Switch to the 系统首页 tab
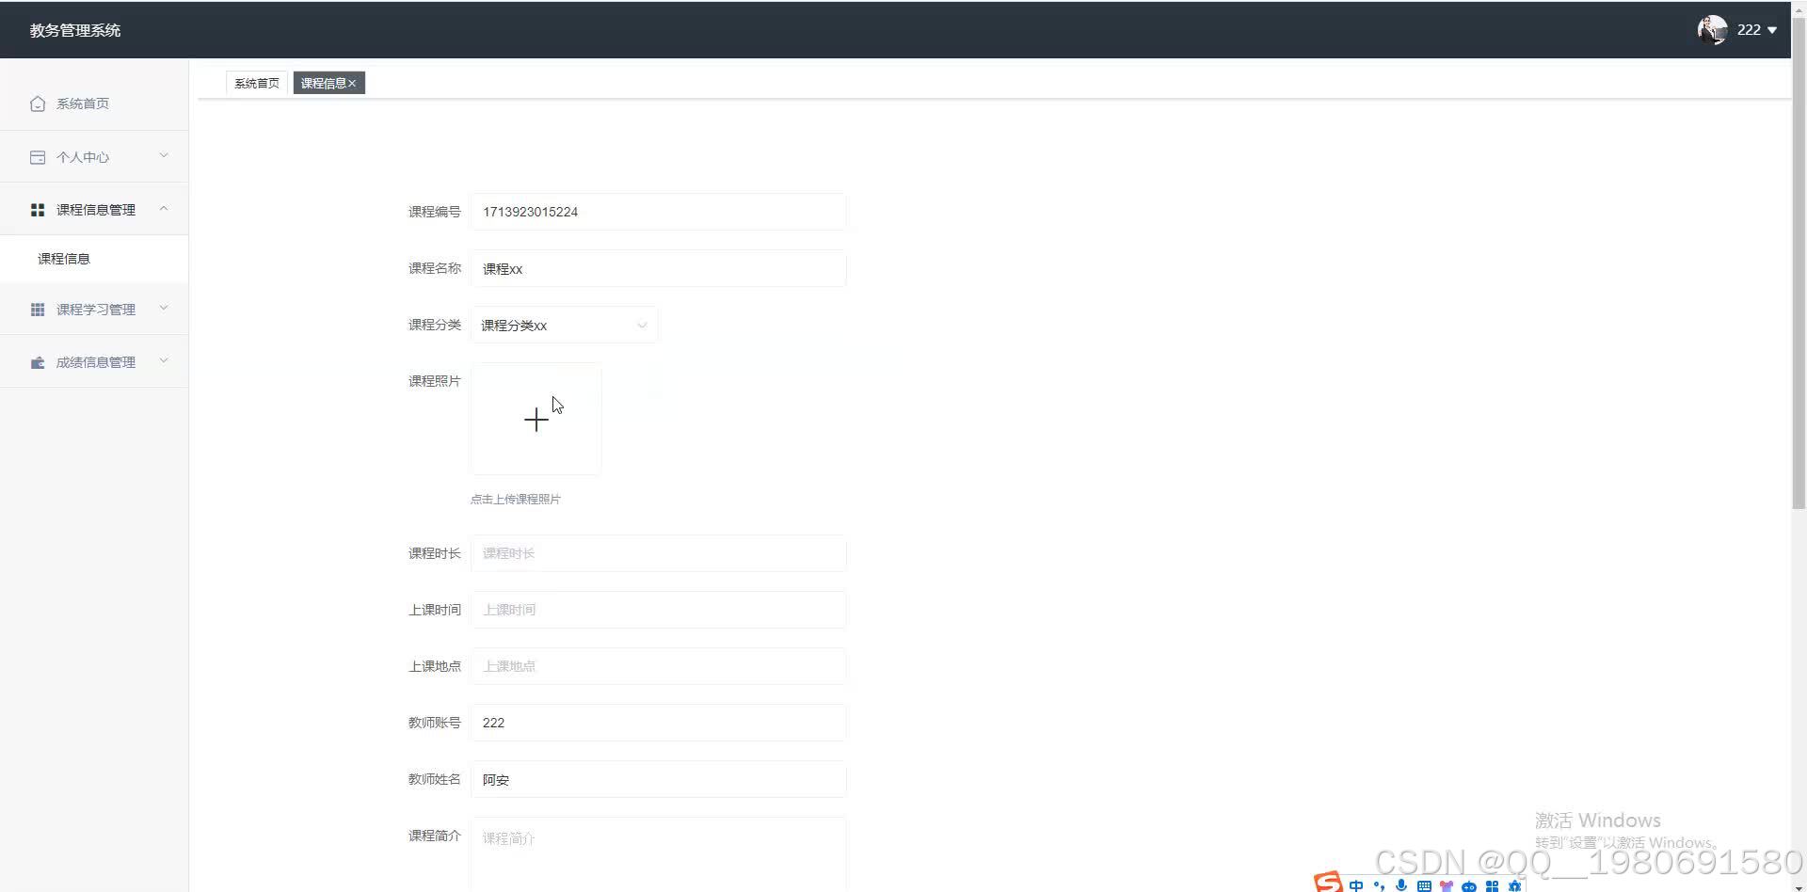 coord(257,83)
